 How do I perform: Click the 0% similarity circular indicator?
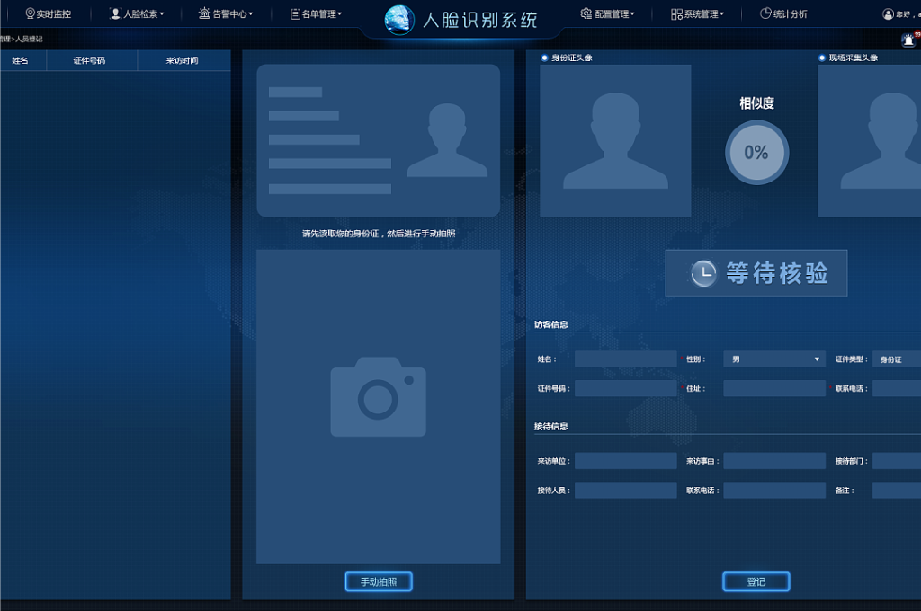(756, 153)
